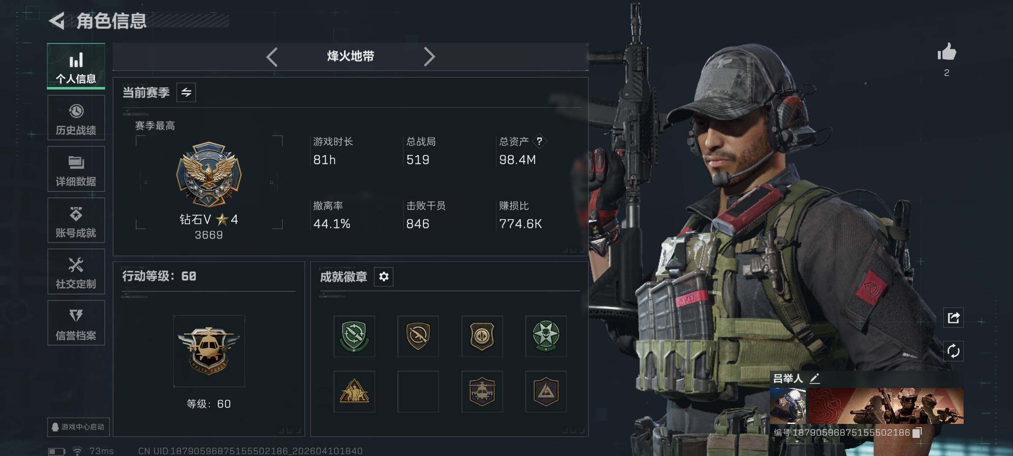Select the 账号成就 sidebar tab

[76, 220]
